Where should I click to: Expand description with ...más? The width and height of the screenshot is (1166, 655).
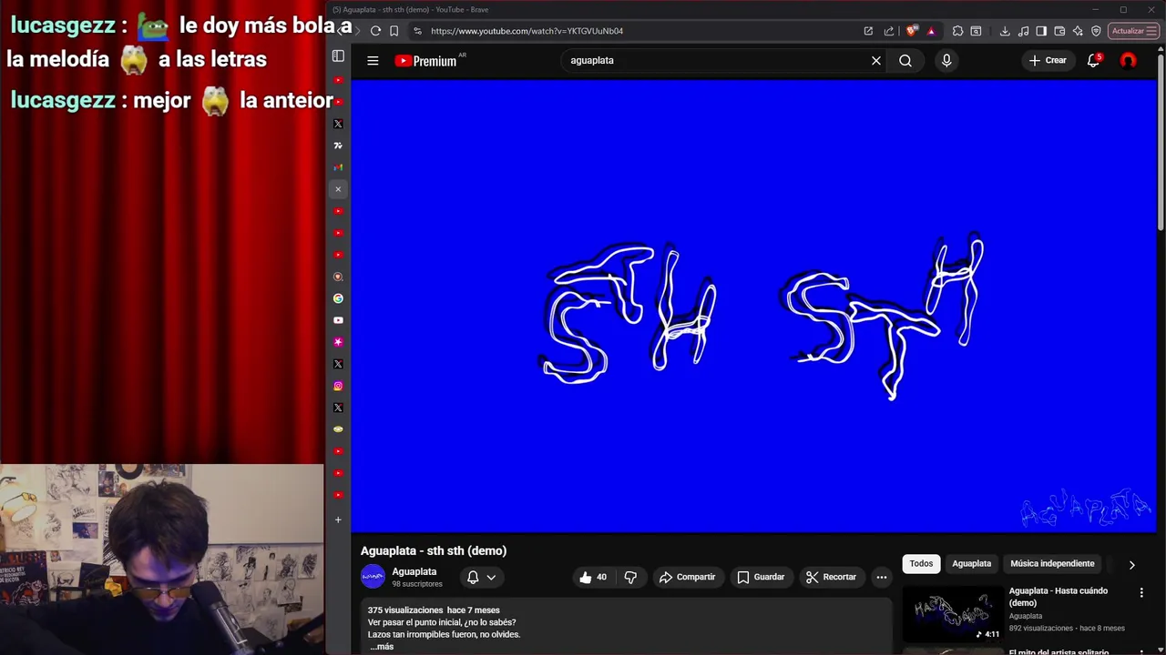pos(382,646)
